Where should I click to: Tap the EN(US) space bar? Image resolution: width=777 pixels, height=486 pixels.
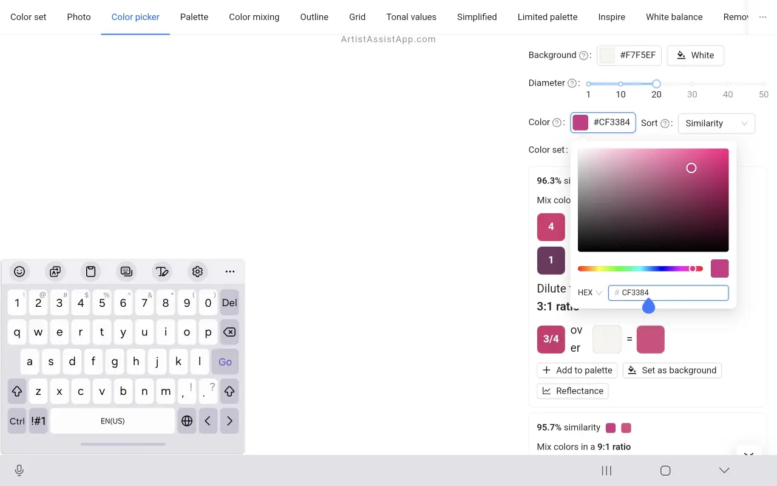113,421
